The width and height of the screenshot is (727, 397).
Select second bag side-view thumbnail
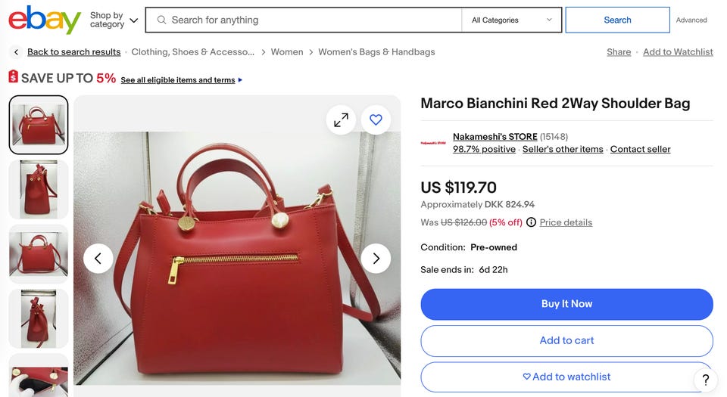coord(39,189)
